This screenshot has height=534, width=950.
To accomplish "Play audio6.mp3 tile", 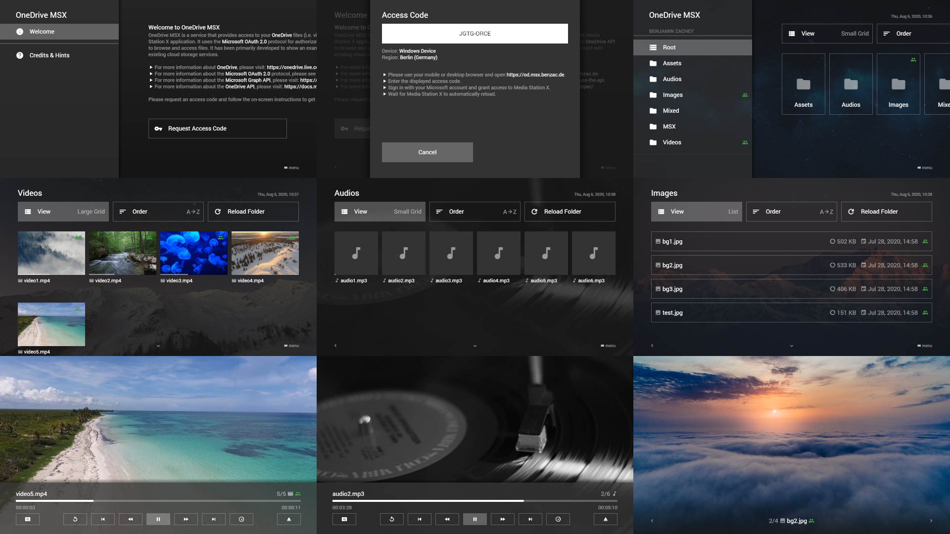I will (x=594, y=253).
